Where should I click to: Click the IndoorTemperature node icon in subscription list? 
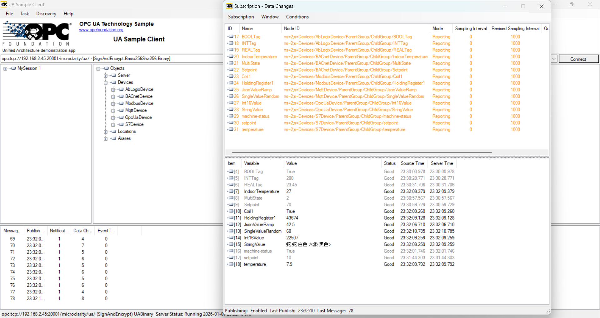231,56
